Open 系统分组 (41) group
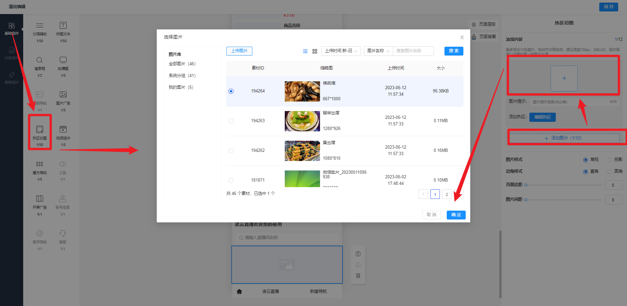Viewport: 627px width, 306px height. tap(182, 75)
